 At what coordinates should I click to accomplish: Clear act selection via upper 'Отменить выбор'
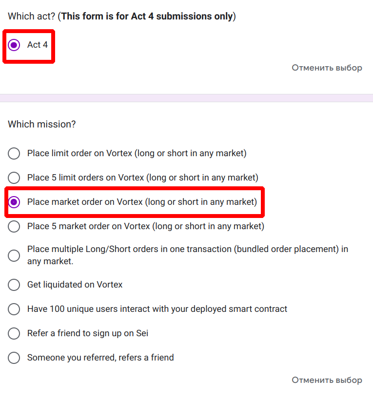[327, 68]
